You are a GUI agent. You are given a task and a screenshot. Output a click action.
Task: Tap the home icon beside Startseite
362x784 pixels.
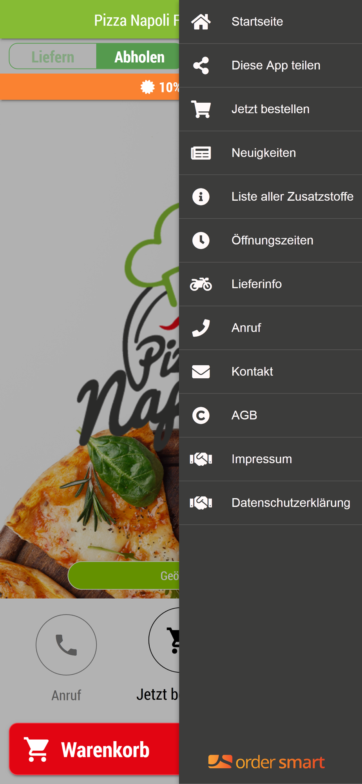201,22
